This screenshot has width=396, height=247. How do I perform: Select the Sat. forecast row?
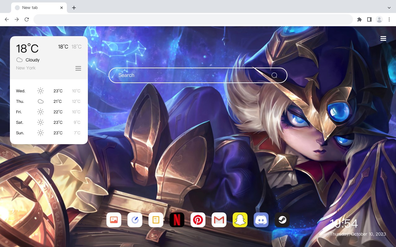49,123
